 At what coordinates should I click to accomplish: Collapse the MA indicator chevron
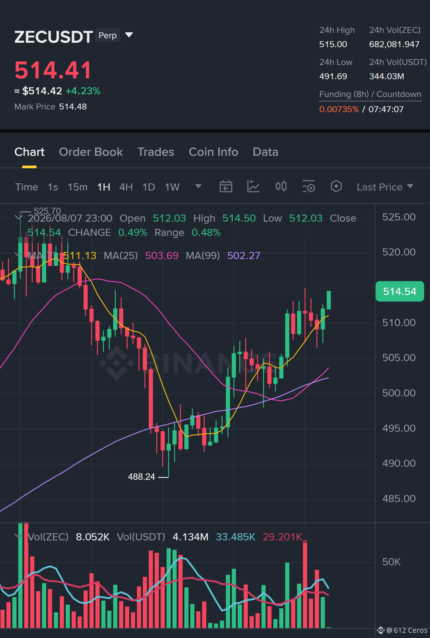(19, 255)
